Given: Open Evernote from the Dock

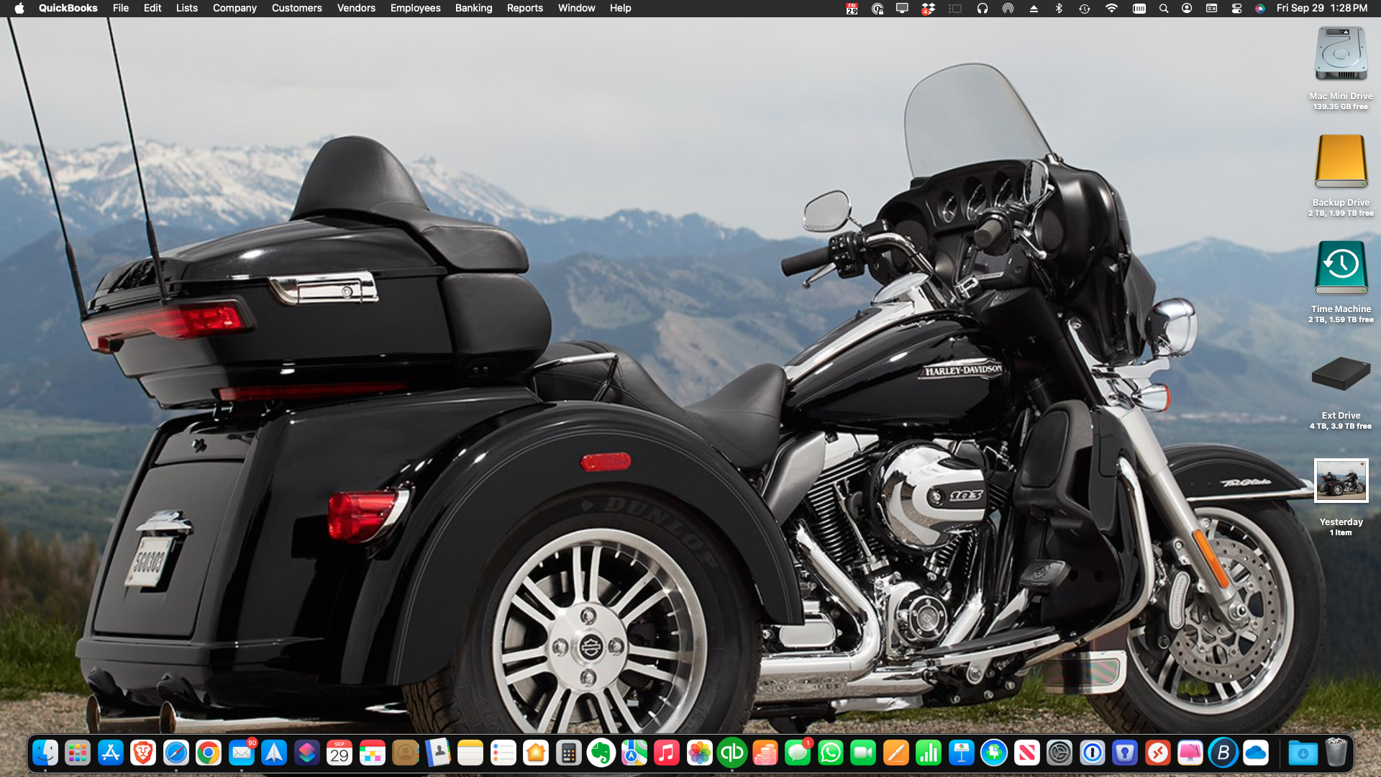Looking at the screenshot, I should coord(601,753).
